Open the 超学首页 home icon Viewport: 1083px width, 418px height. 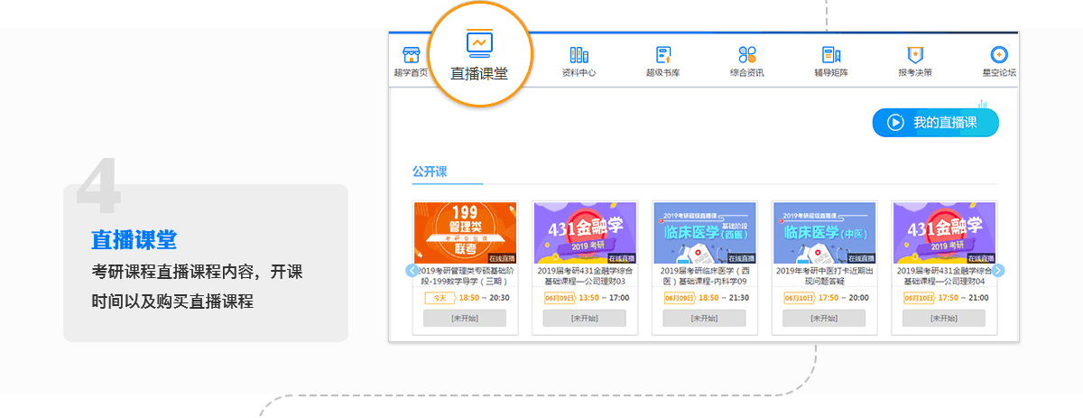(x=411, y=55)
